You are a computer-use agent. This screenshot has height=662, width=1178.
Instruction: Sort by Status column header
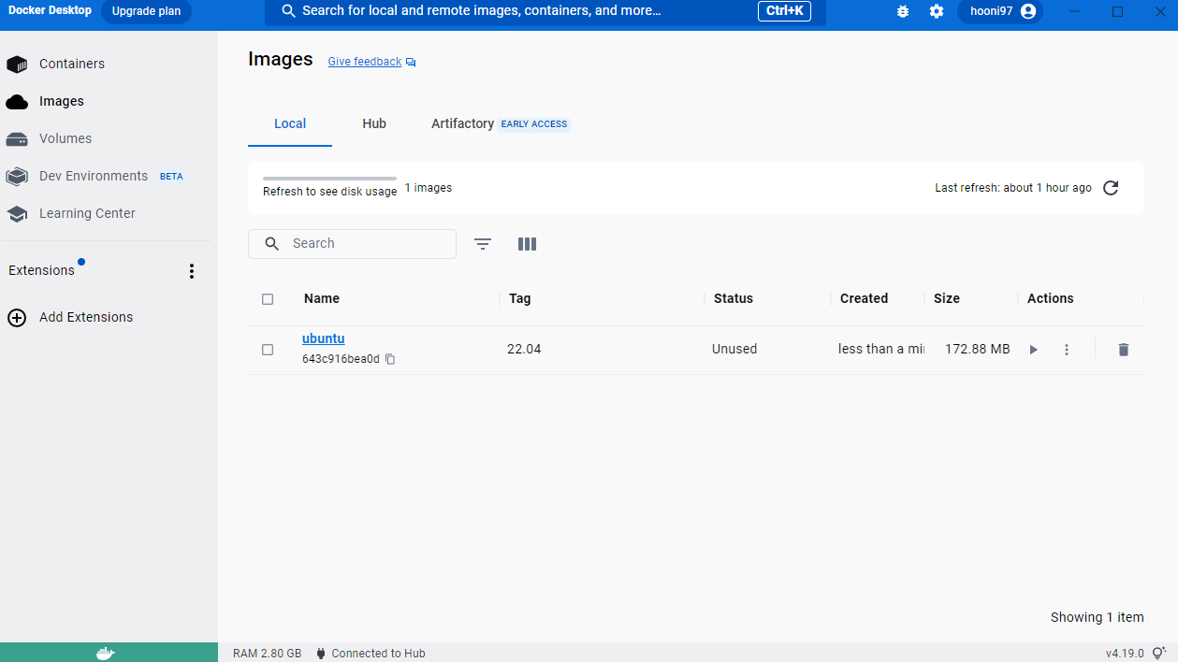pos(734,298)
